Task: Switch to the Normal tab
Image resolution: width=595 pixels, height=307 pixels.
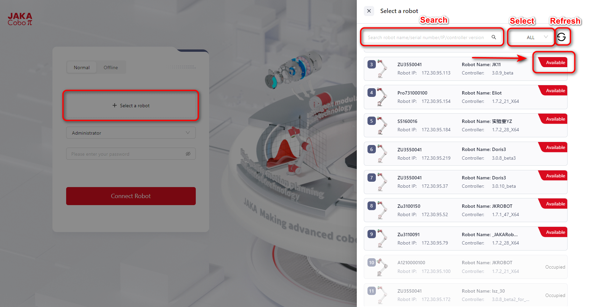Action: click(x=82, y=67)
